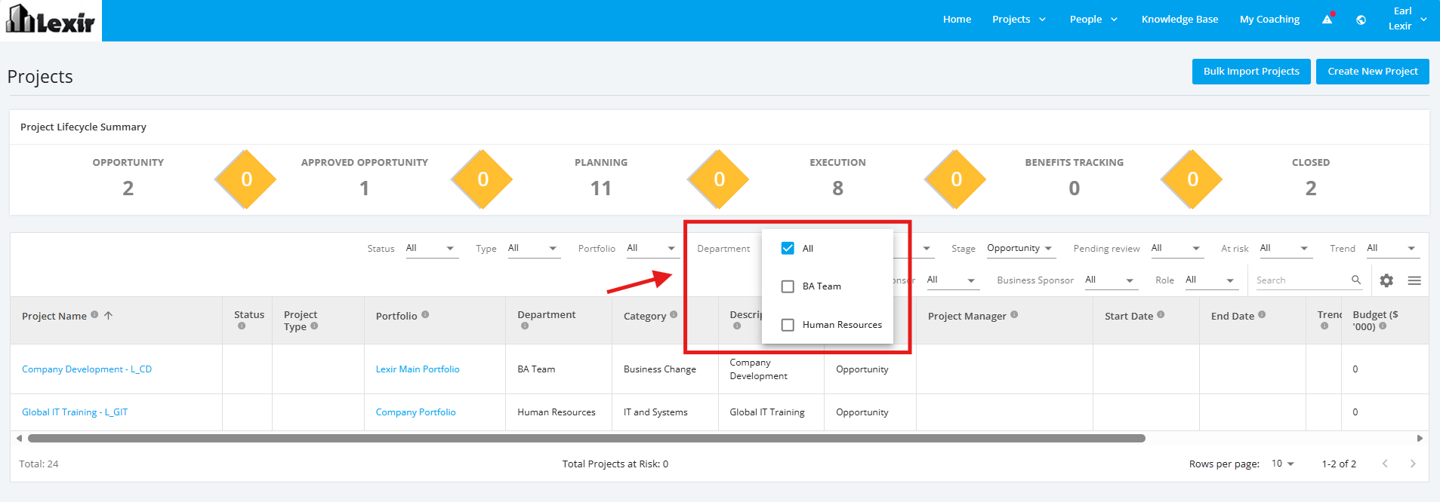Image resolution: width=1440 pixels, height=502 pixels.
Task: Click the Lexir logo
Action: point(51,20)
